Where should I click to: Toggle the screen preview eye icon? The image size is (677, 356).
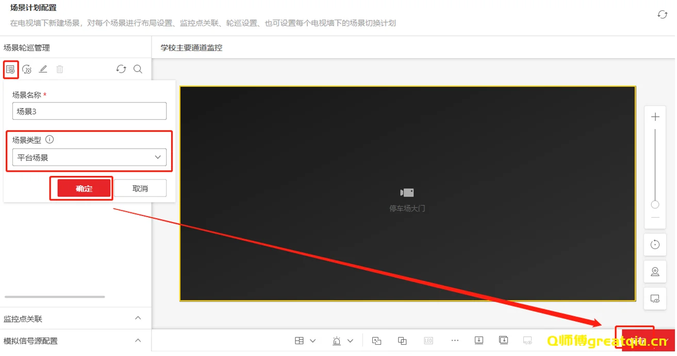655,298
